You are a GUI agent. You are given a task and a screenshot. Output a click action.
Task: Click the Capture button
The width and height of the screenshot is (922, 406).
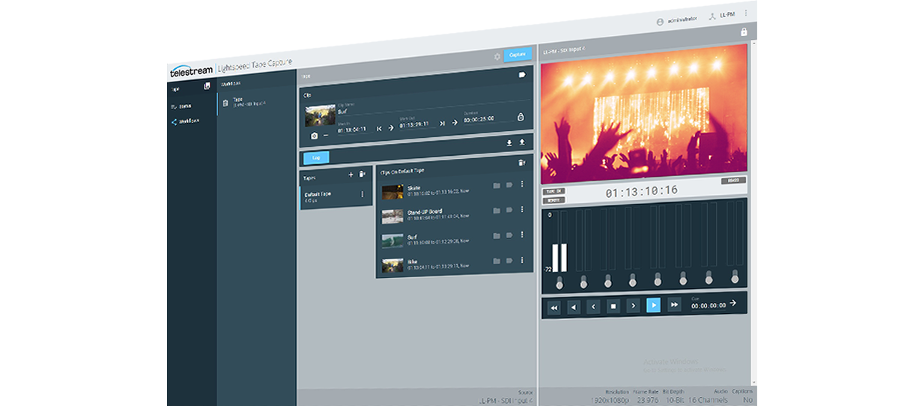518,55
